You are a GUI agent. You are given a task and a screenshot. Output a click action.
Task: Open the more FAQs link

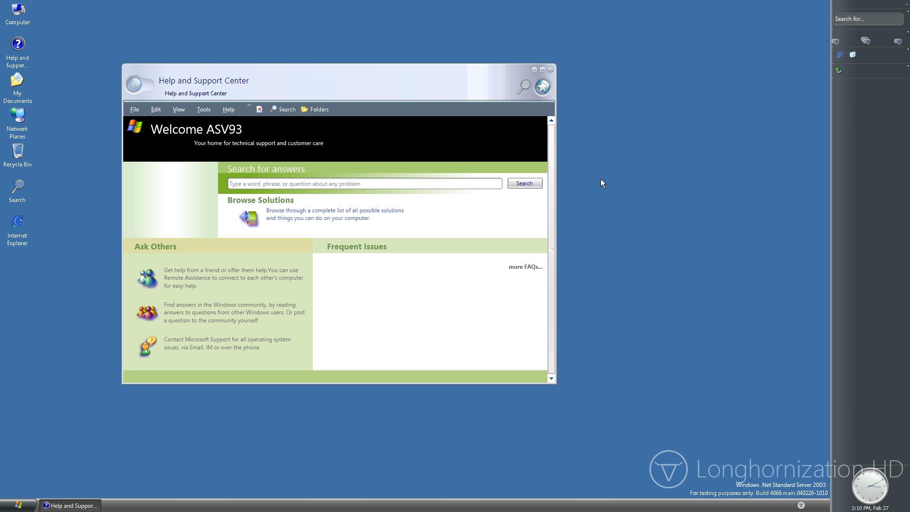(x=525, y=267)
